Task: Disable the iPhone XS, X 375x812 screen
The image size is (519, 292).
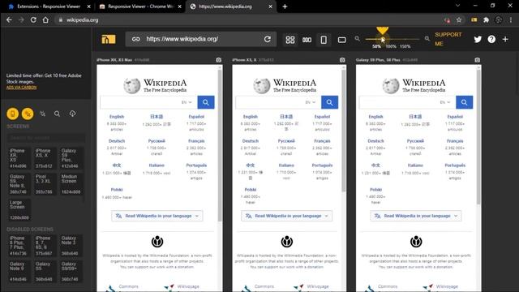Action: (45, 158)
